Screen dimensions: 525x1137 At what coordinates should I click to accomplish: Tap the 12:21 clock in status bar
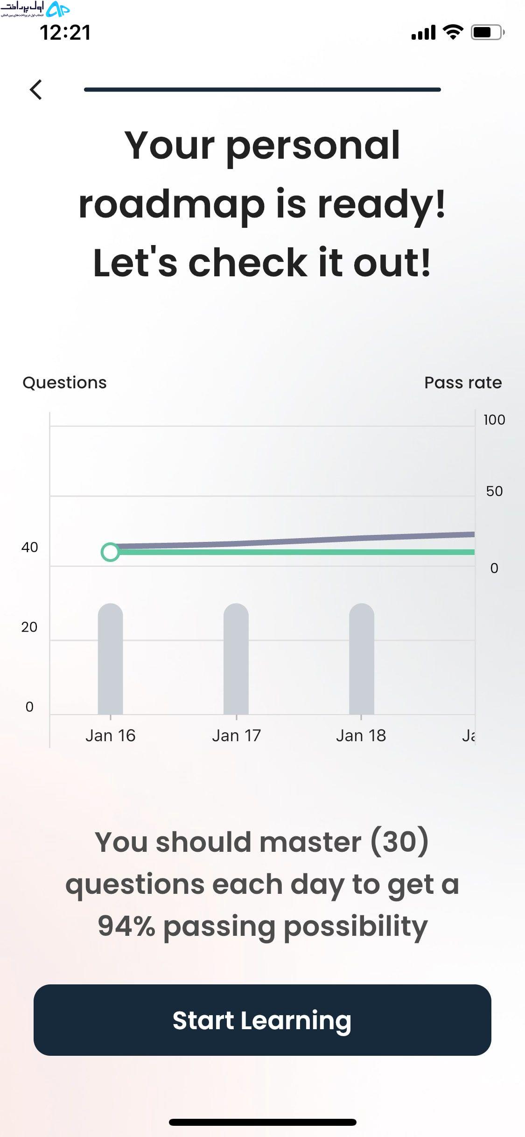click(x=65, y=33)
